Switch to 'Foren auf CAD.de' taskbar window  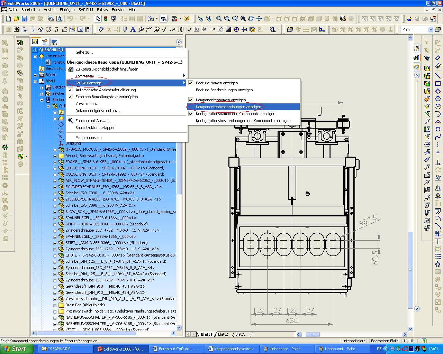point(177,349)
